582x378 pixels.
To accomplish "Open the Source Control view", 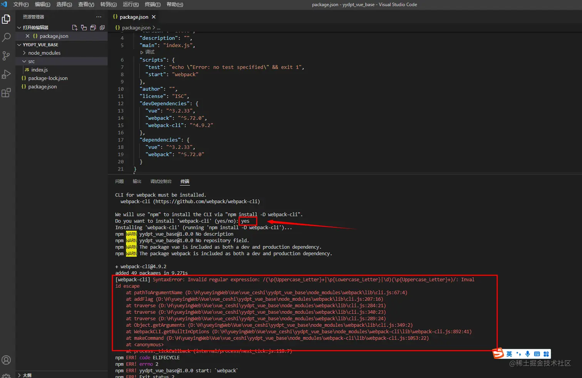I will (6, 56).
